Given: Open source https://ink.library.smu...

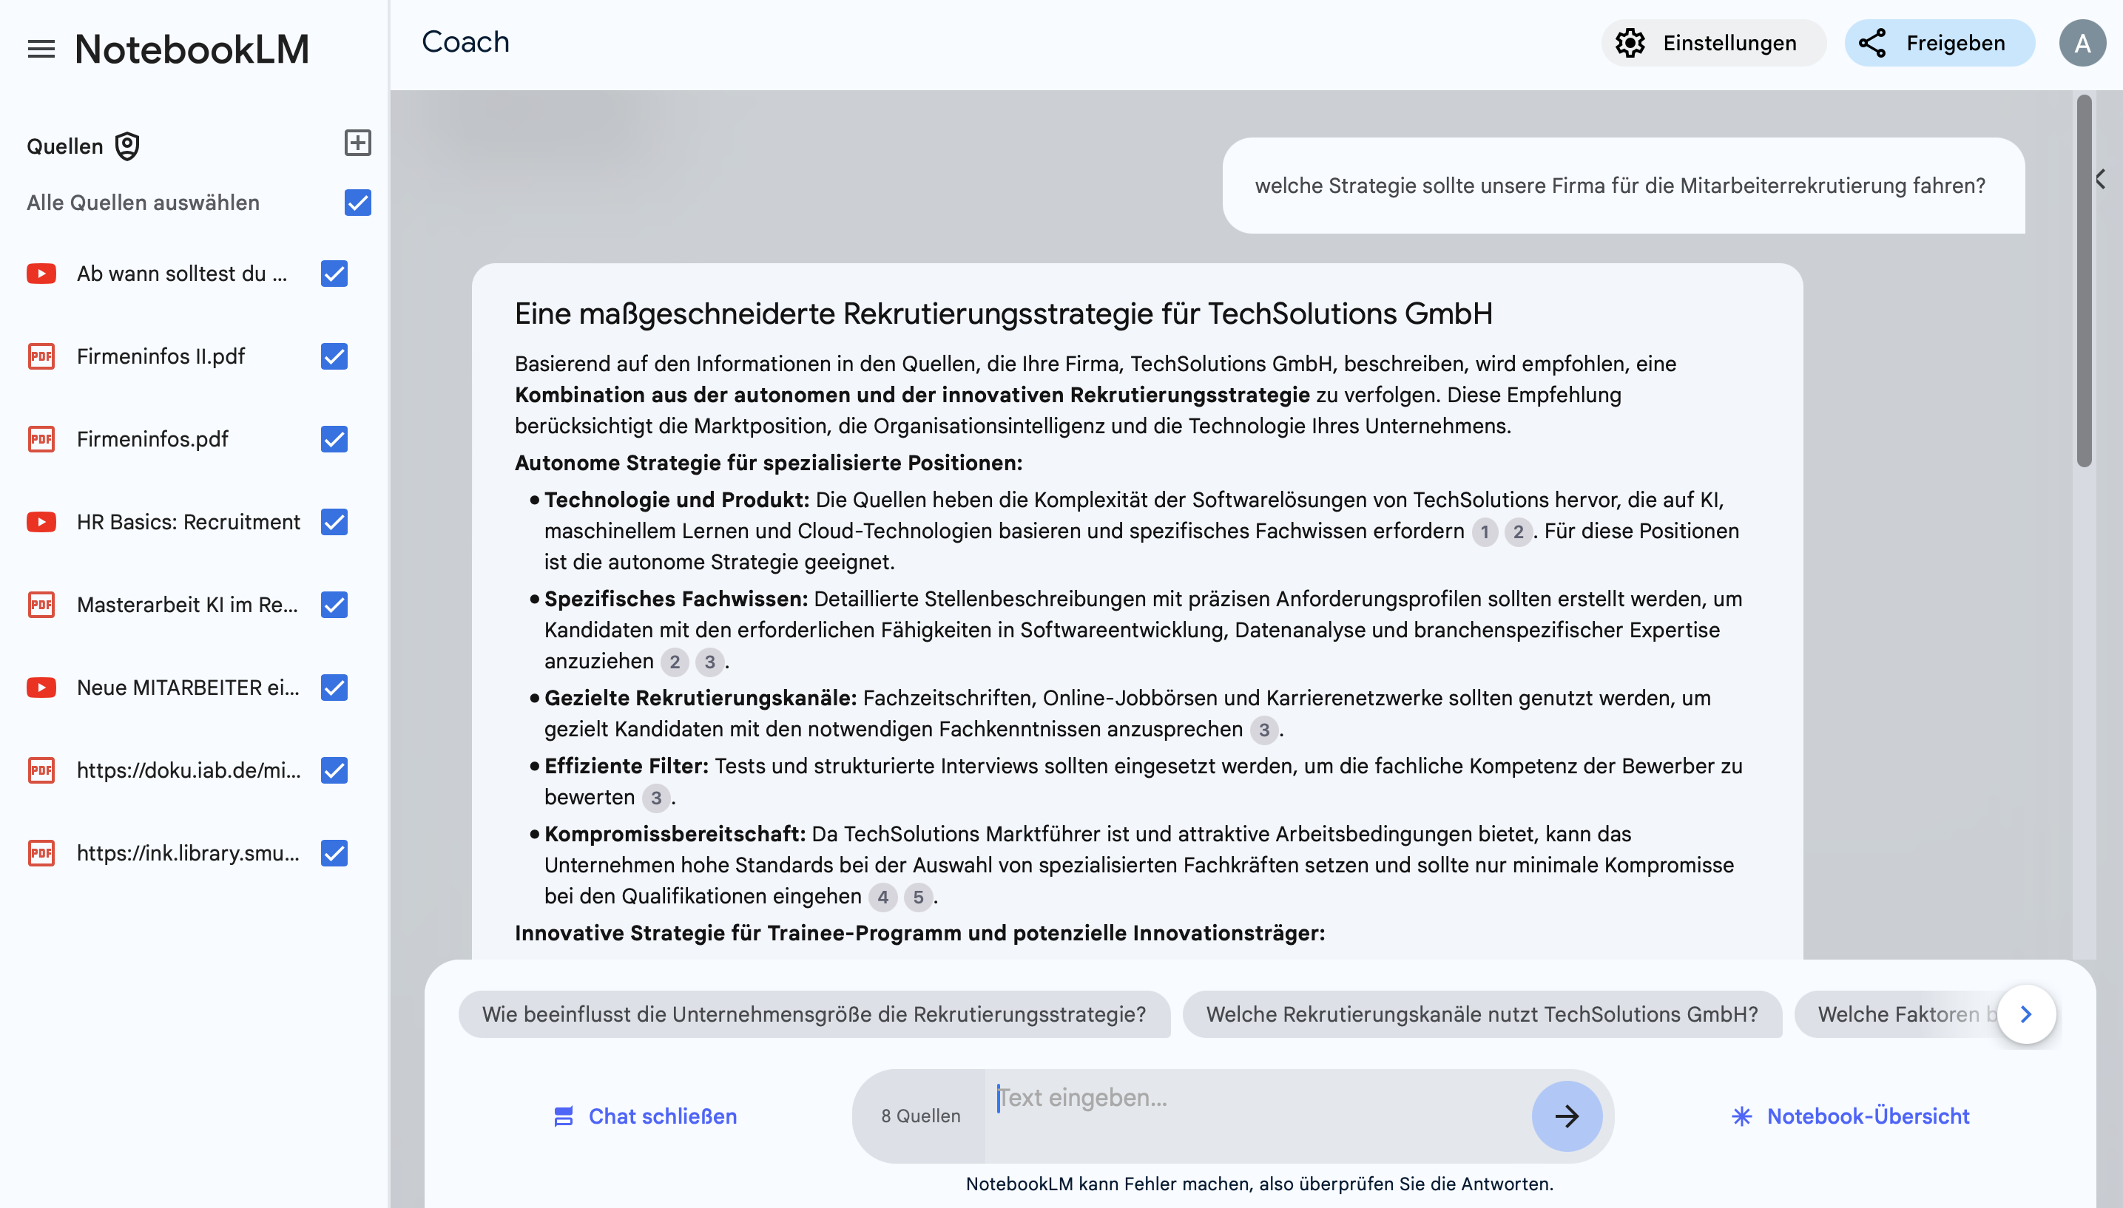Looking at the screenshot, I should [188, 853].
